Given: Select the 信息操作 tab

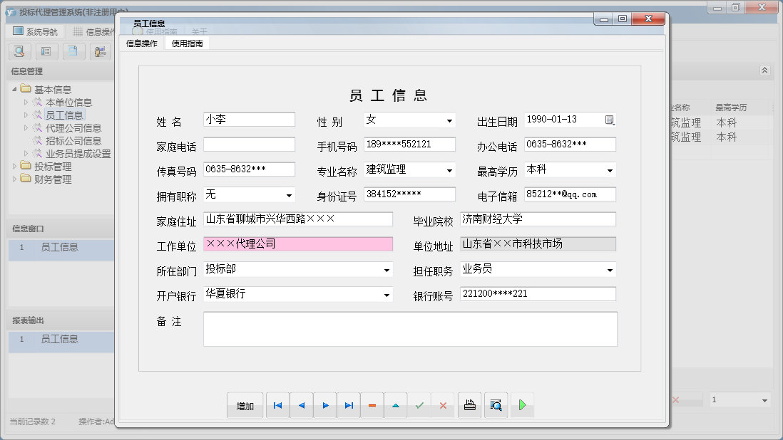Looking at the screenshot, I should 142,43.
